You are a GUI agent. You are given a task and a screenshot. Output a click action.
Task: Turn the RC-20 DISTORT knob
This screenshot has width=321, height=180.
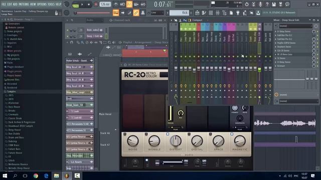coord(176,141)
